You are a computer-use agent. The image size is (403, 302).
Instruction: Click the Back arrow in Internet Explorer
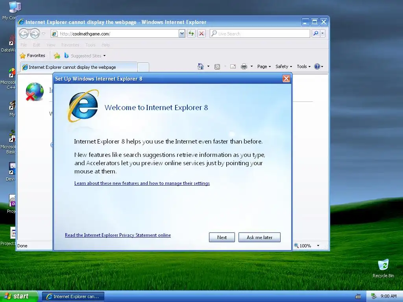(24, 33)
